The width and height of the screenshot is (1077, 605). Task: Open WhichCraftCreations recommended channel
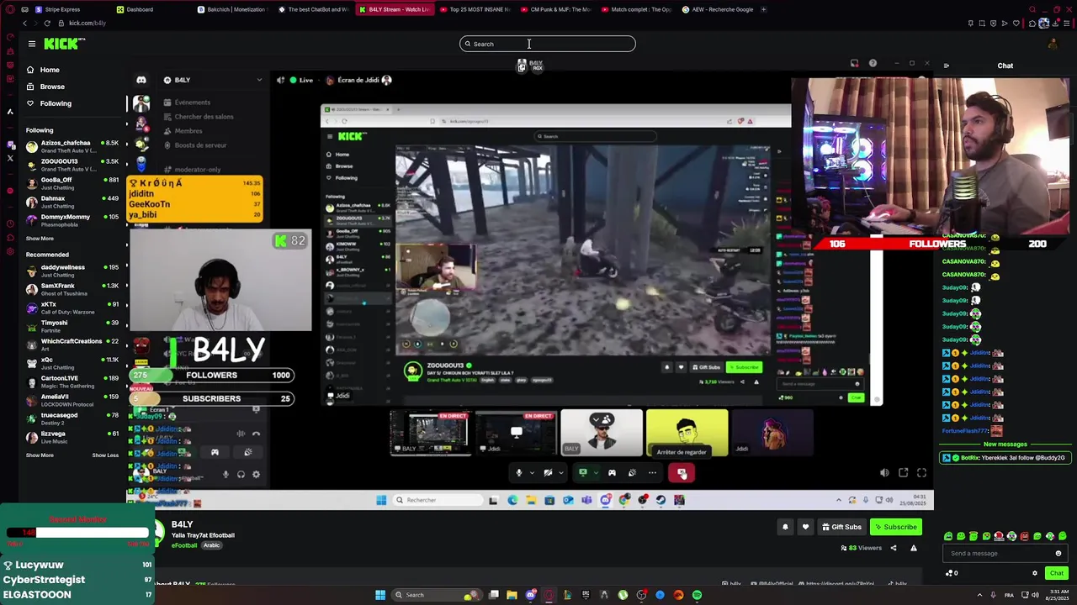click(x=72, y=344)
